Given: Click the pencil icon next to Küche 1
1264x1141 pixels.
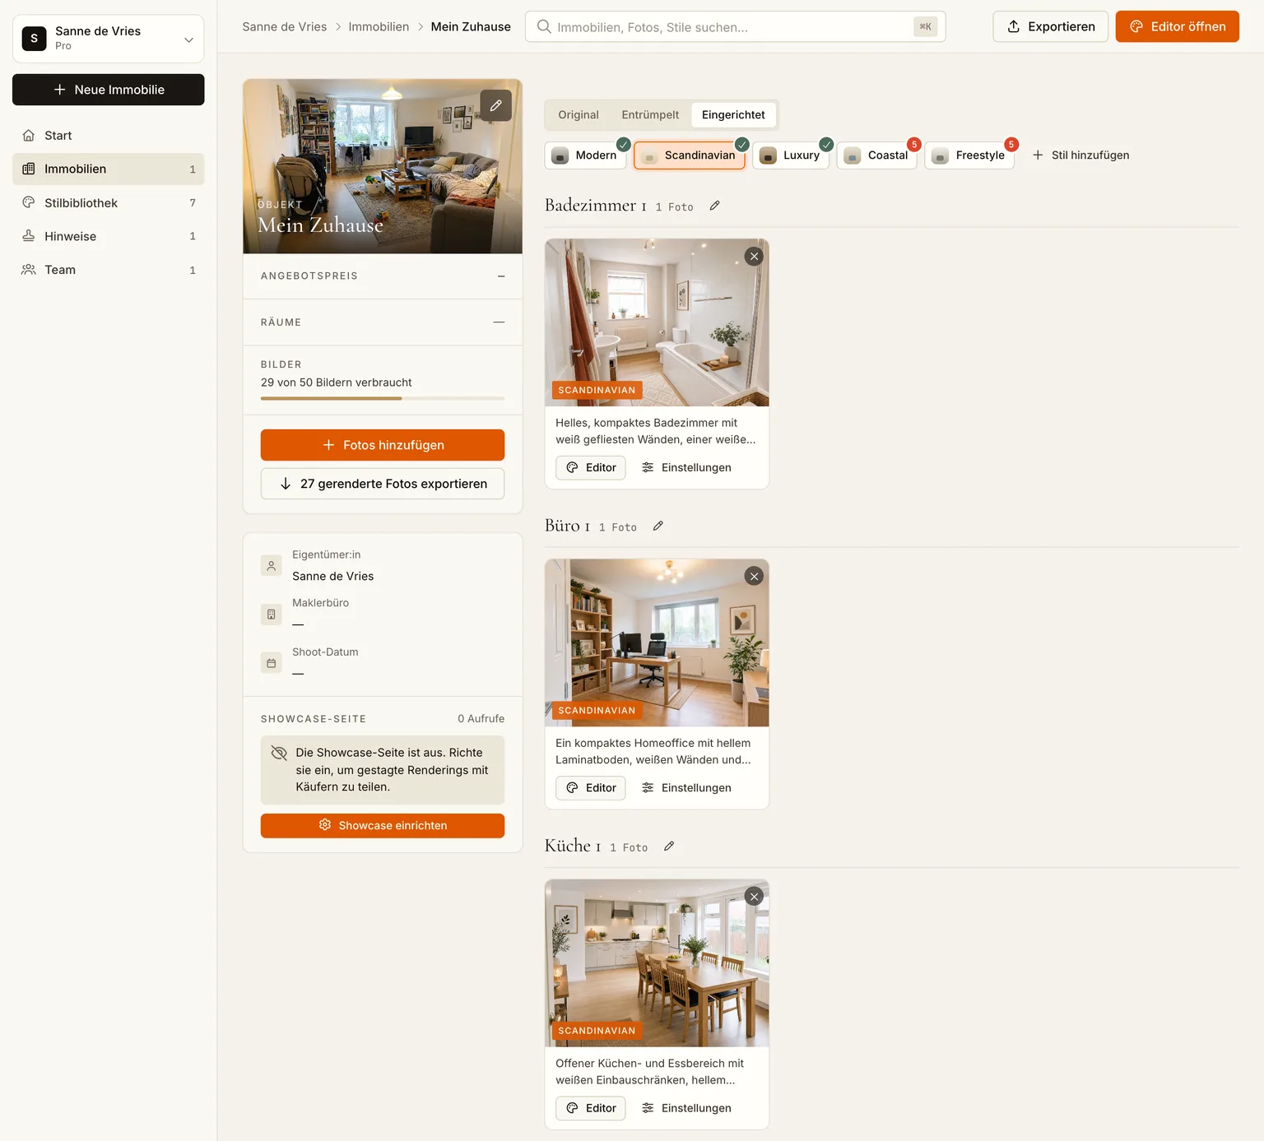Looking at the screenshot, I should (669, 846).
